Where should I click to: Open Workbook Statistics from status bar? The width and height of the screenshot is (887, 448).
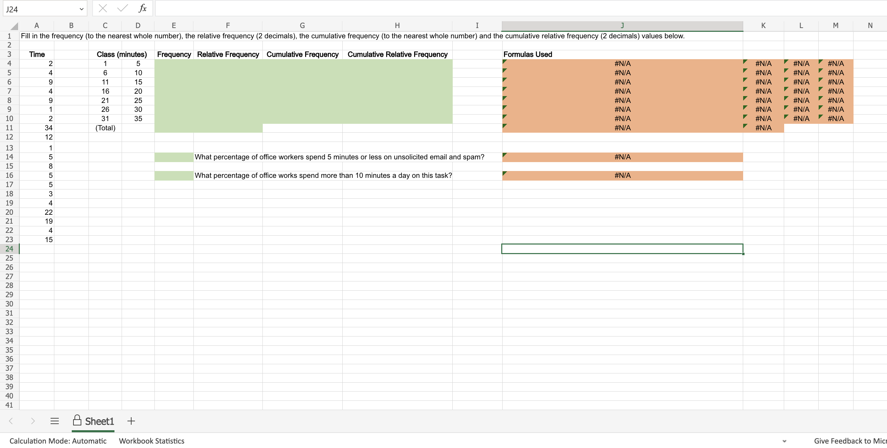point(151,441)
